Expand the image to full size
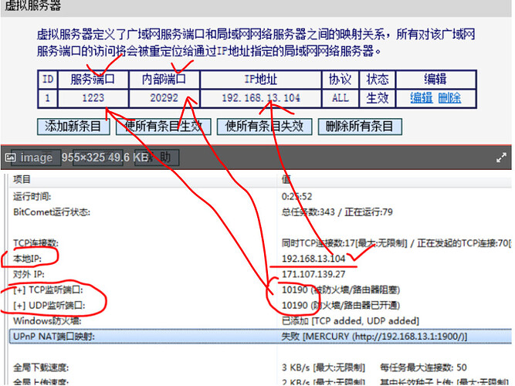515x386 pixels. tap(500, 157)
